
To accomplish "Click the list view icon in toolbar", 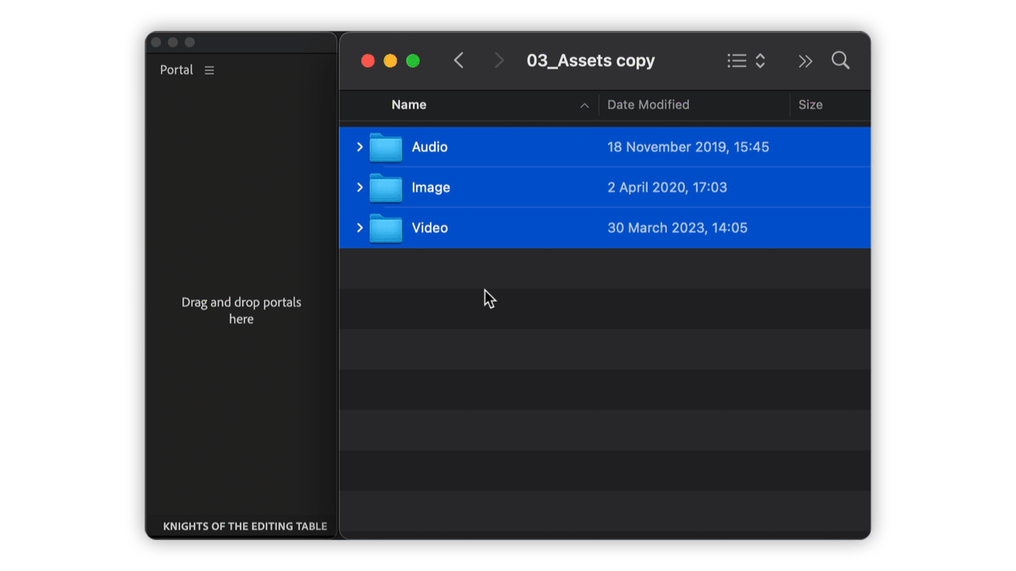I will click(x=737, y=61).
